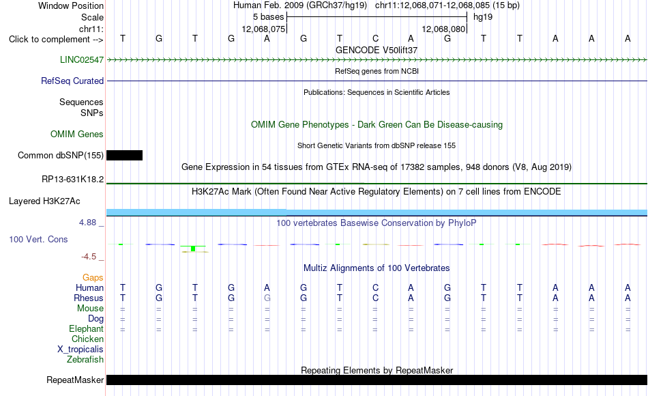Open 'Short Genetic Variants from dbSNP' title
This screenshot has width=648, height=396.
[377, 145]
